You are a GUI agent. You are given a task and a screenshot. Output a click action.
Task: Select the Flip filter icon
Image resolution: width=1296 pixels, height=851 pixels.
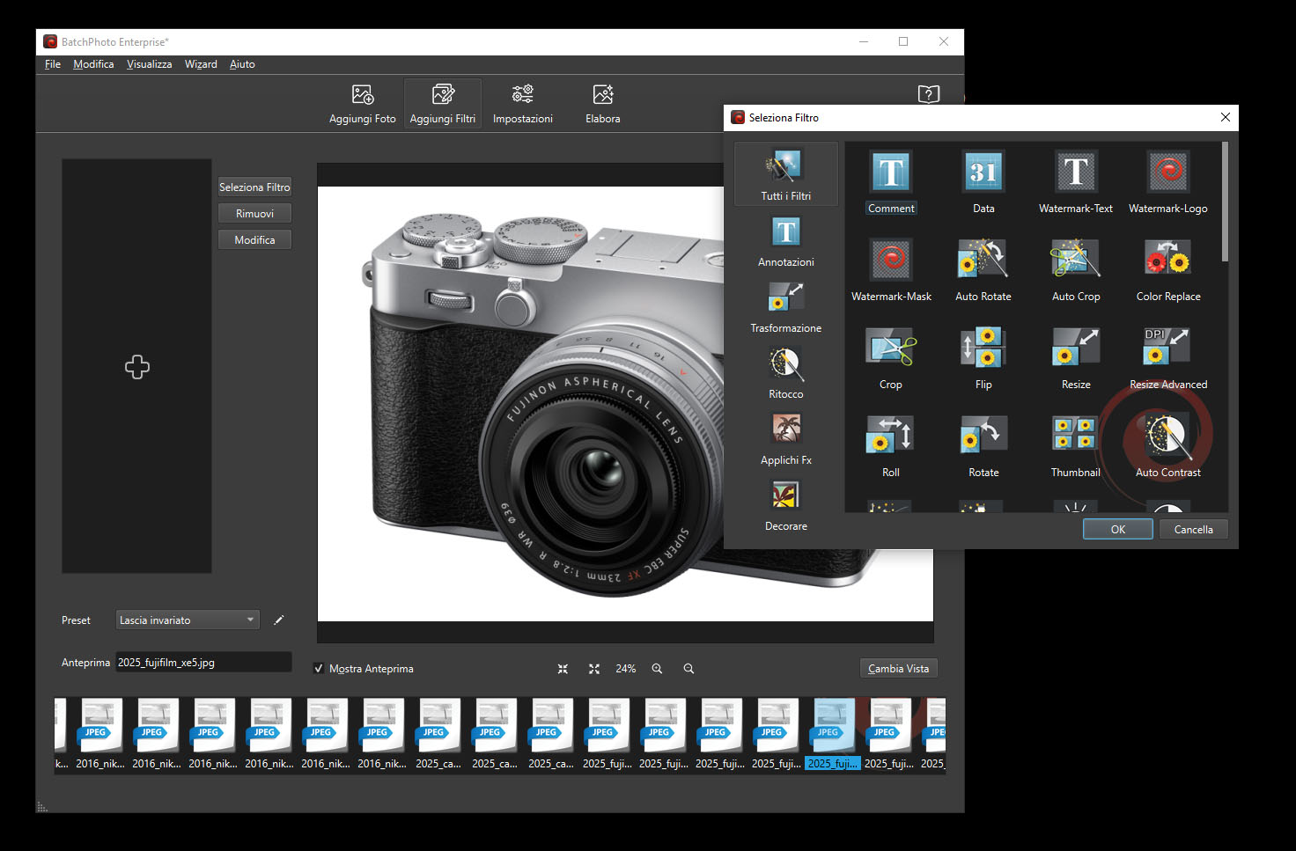click(x=983, y=348)
